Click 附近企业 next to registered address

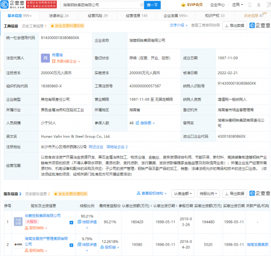click(96, 147)
